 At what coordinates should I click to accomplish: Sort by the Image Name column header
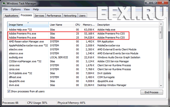click(28, 25)
